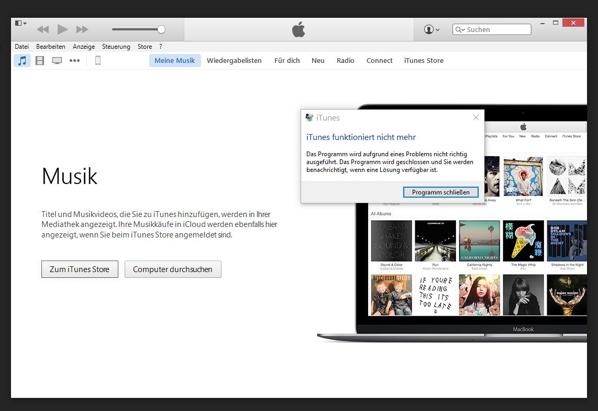The width and height of the screenshot is (598, 411).
Task: Open the window menu dropdown at top-left
Action: click(20, 23)
